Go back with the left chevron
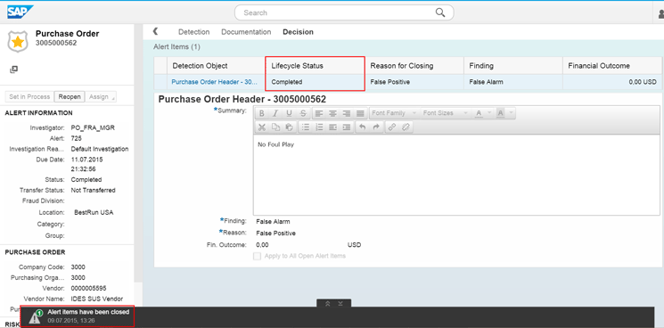 tap(155, 31)
